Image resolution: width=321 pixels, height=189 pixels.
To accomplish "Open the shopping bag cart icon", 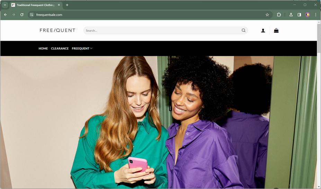I will tap(276, 30).
